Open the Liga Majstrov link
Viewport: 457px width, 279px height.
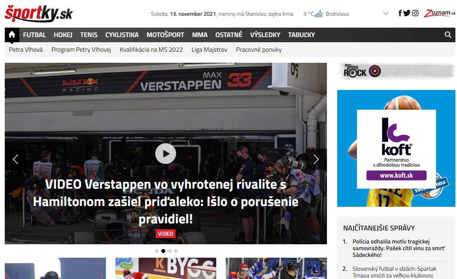pos(209,50)
